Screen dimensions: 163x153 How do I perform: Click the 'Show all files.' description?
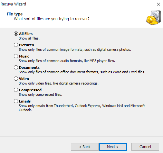(29, 38)
